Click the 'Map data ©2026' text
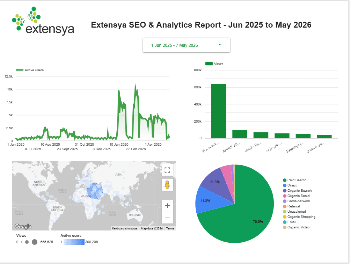The image size is (350, 264). click(152, 228)
